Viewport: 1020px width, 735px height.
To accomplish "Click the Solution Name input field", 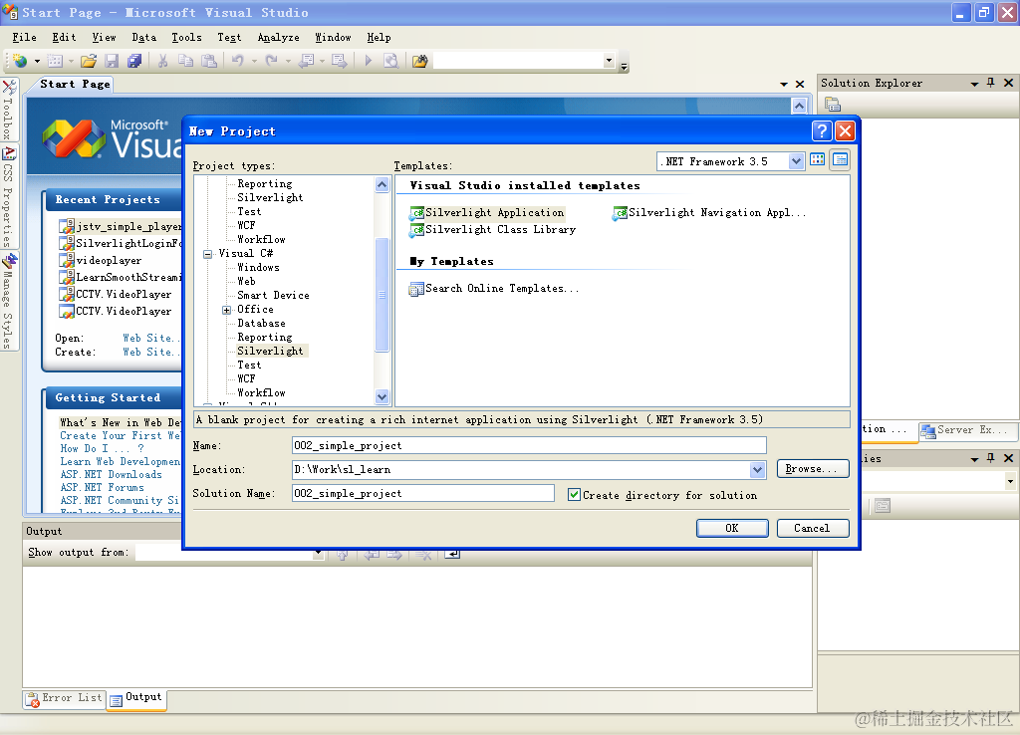I will 422,493.
